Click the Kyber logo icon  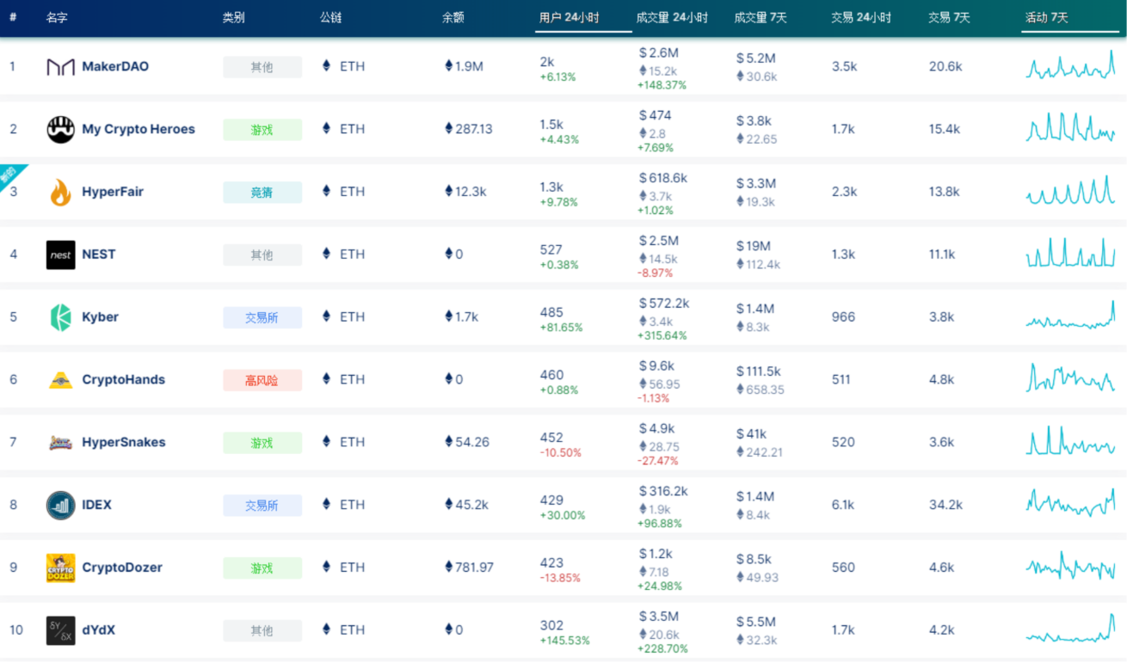coord(60,317)
